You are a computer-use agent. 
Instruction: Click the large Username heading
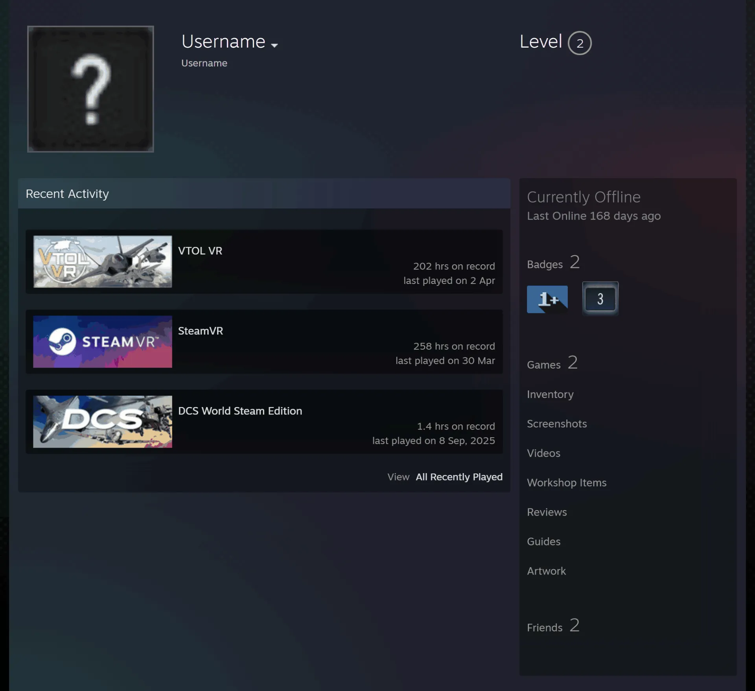tap(223, 42)
